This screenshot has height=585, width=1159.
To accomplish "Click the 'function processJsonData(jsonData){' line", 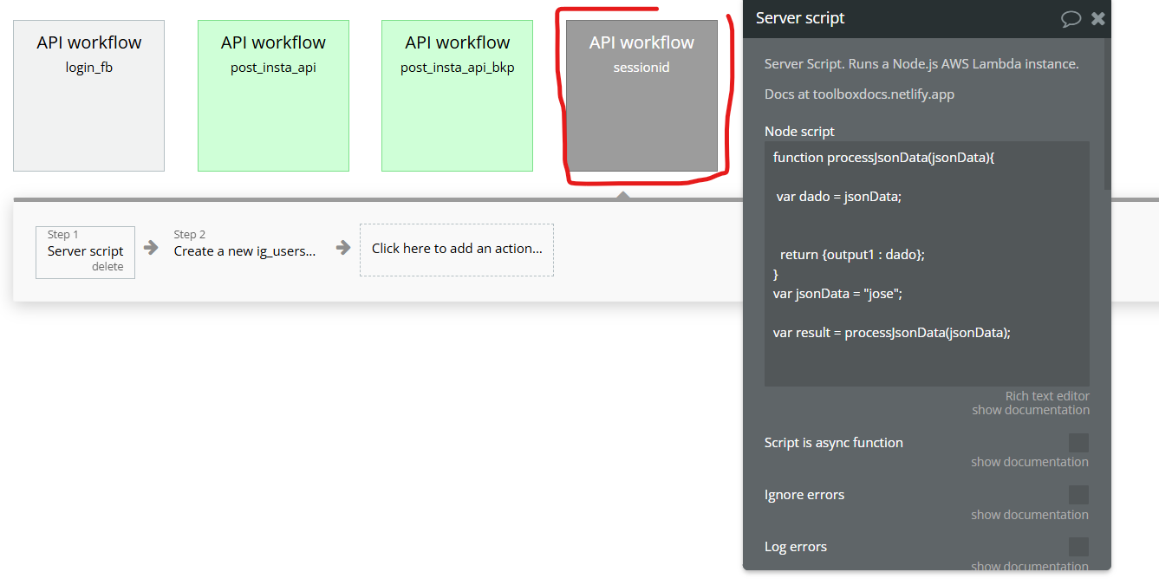I will point(883,158).
